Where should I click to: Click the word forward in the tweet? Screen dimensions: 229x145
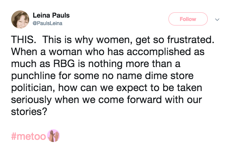144,100
